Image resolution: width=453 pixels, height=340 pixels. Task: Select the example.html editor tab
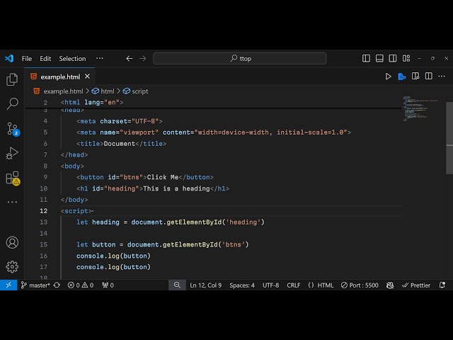pos(59,76)
